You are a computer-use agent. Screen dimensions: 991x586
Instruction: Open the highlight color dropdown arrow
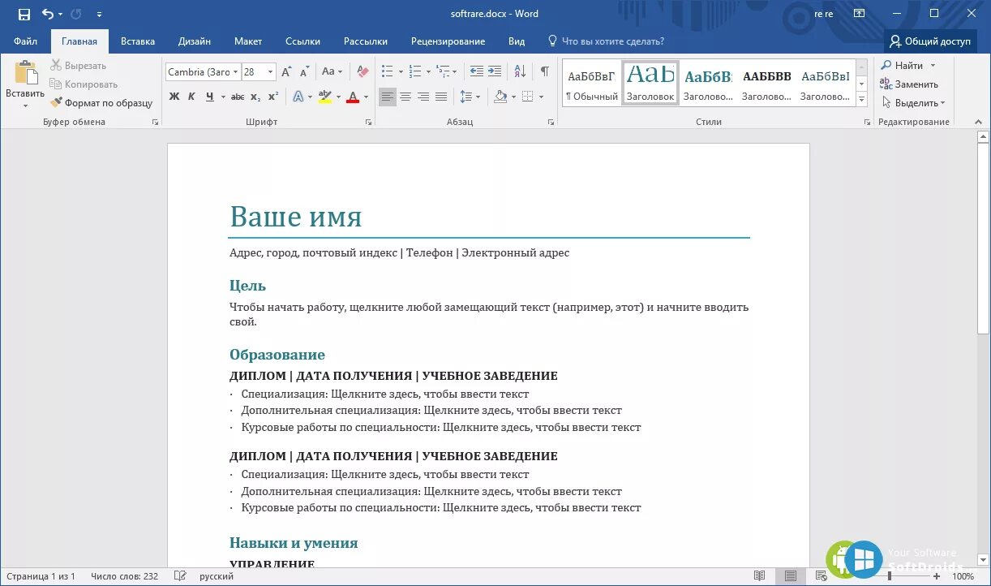click(x=337, y=97)
